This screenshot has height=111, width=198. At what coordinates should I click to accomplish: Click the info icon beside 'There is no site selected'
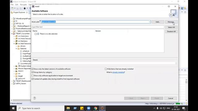(x=38, y=34)
